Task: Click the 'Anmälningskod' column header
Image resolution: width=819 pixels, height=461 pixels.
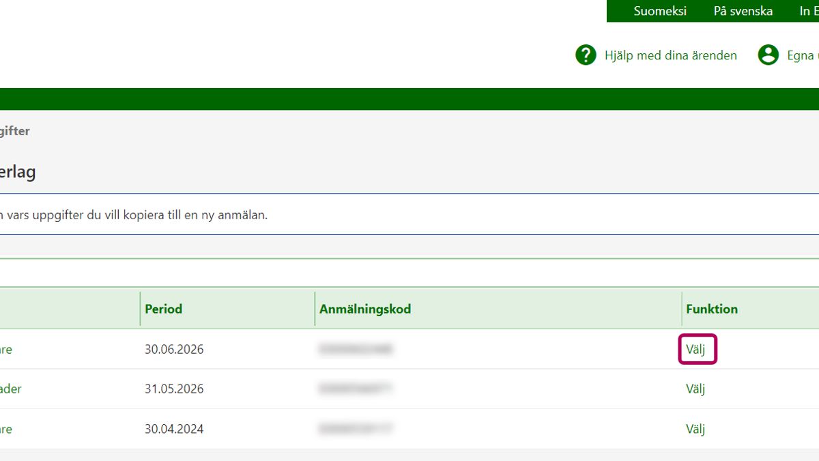Action: pos(364,309)
